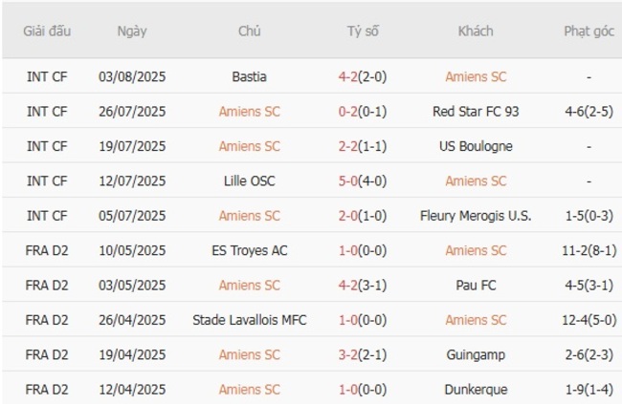This screenshot has width=622, height=404.
Task: Open the Pau FC team link
Action: coord(476,285)
